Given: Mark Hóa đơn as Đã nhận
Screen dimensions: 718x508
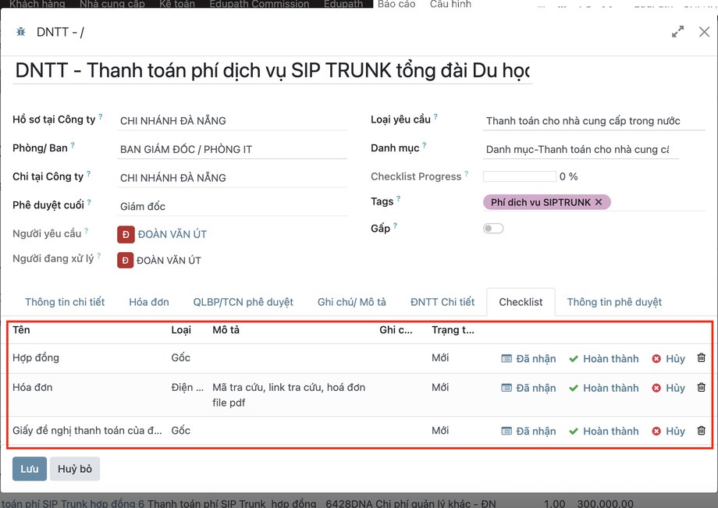Looking at the screenshot, I should [528, 388].
